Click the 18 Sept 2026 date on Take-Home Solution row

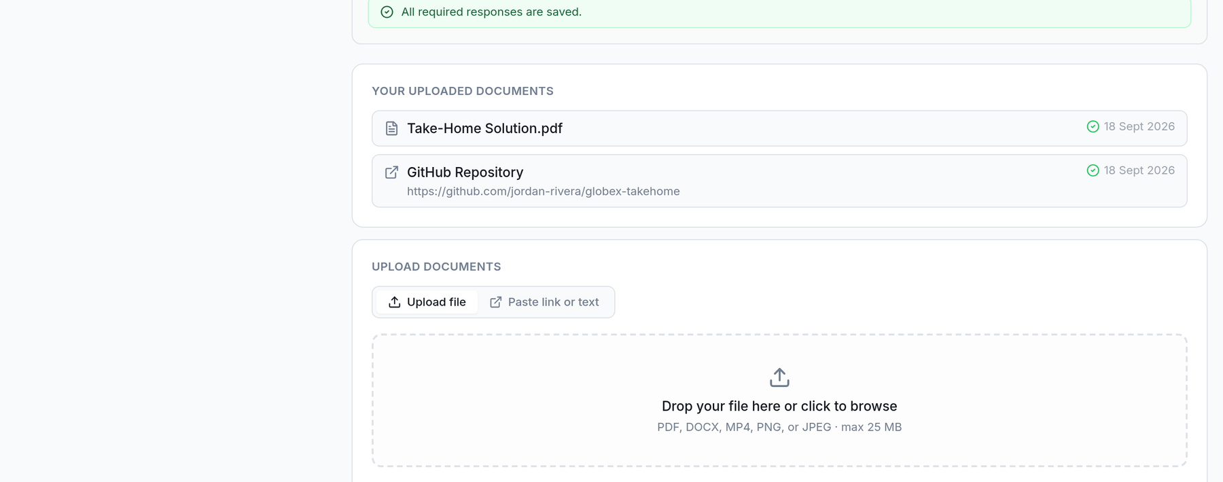(1139, 126)
